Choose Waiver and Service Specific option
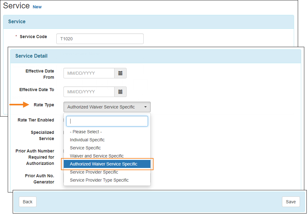 tap(107, 156)
